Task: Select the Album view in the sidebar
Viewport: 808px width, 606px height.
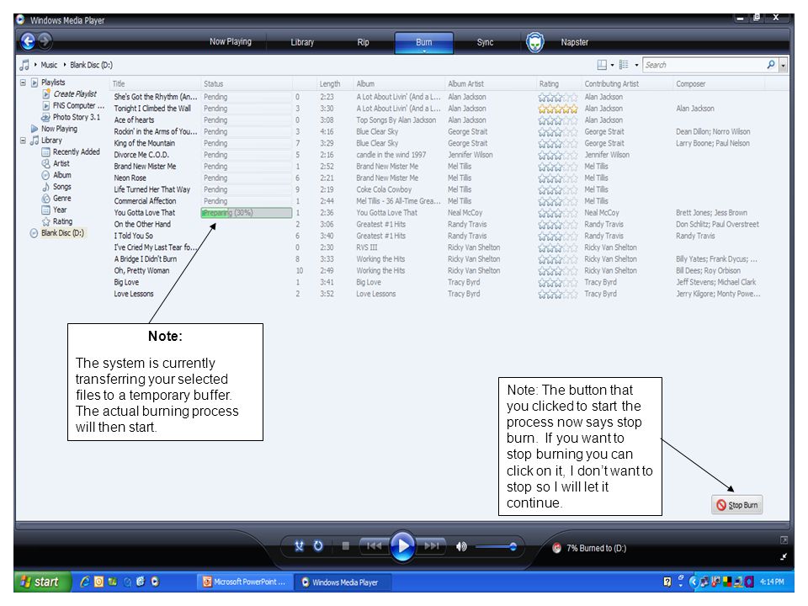Action: [62, 175]
